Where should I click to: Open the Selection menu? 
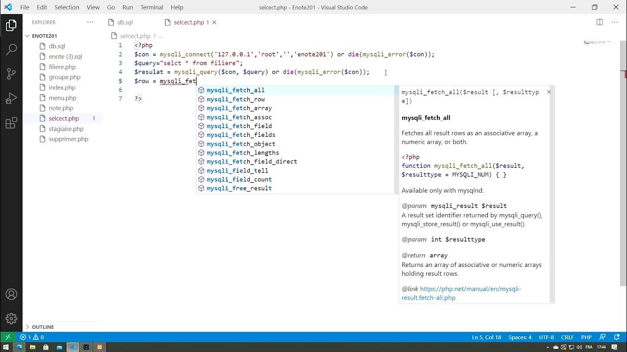67,7
